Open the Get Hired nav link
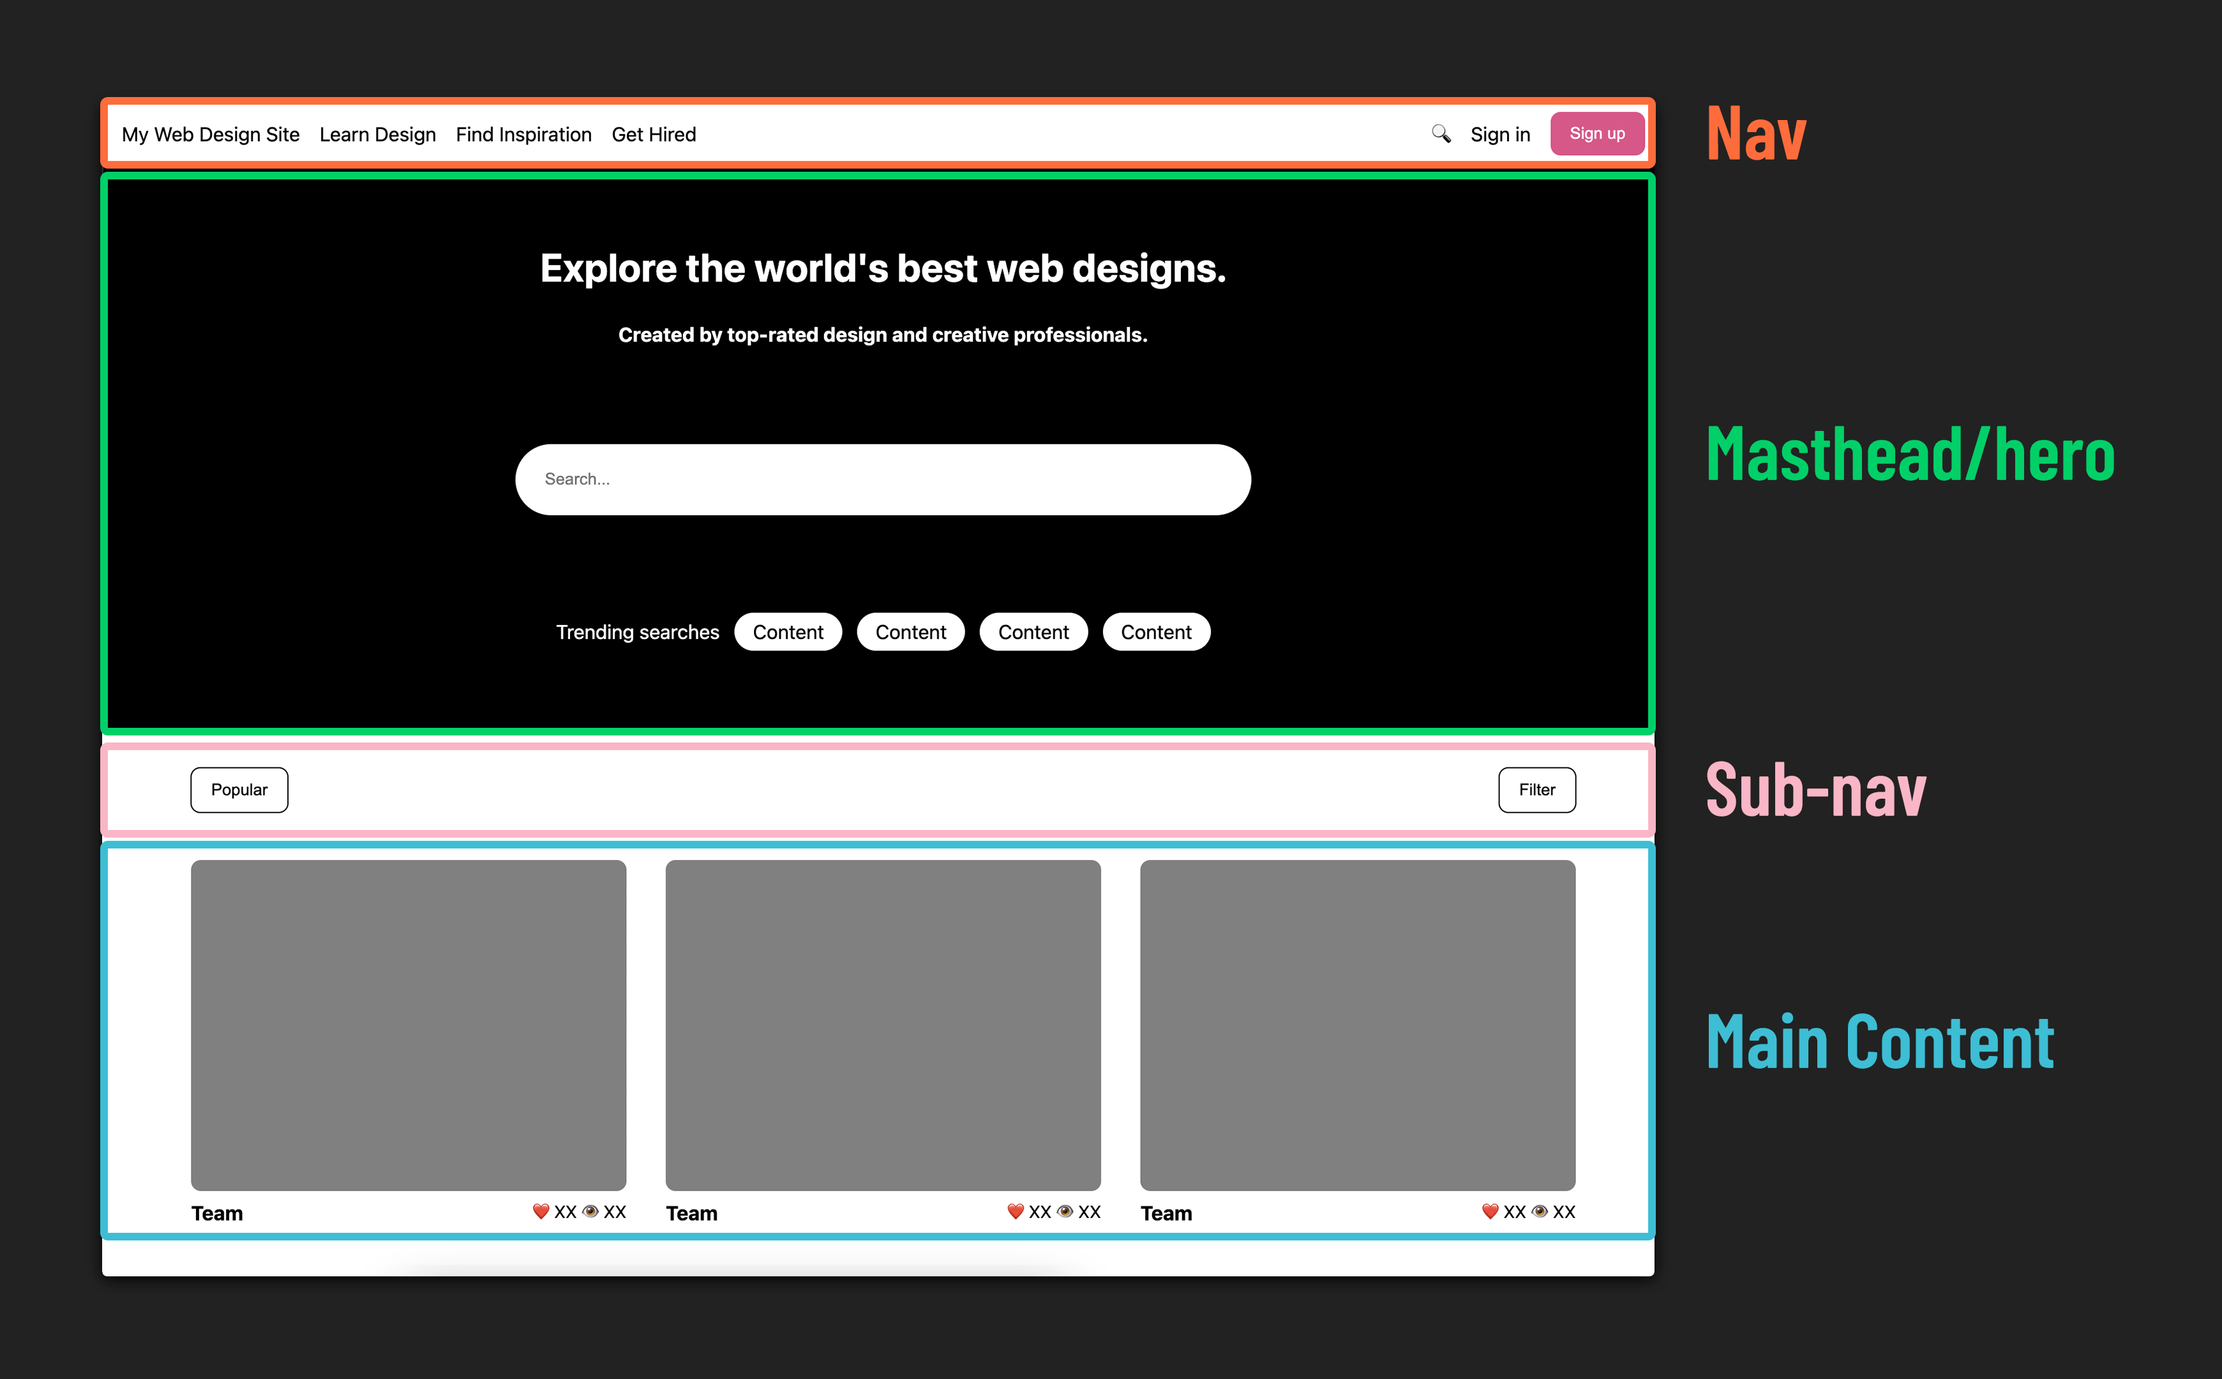Image resolution: width=2222 pixels, height=1379 pixels. 654,135
